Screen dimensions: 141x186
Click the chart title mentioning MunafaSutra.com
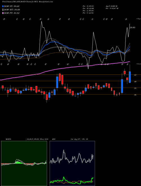28,2
